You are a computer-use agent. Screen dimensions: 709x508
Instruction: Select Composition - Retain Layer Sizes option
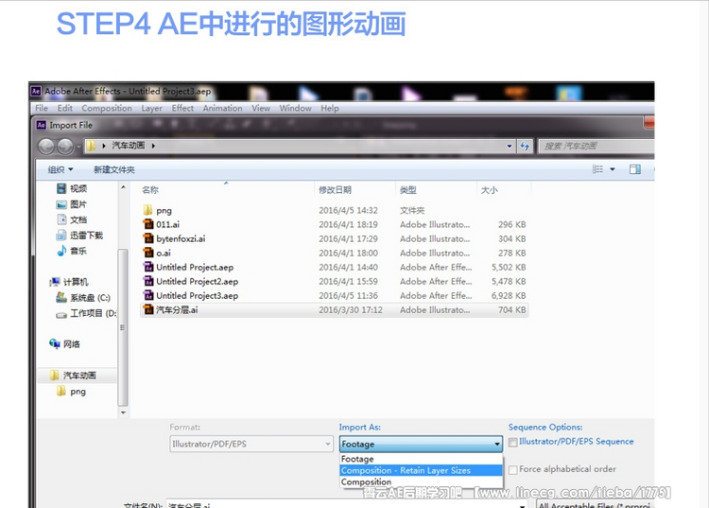pos(421,470)
